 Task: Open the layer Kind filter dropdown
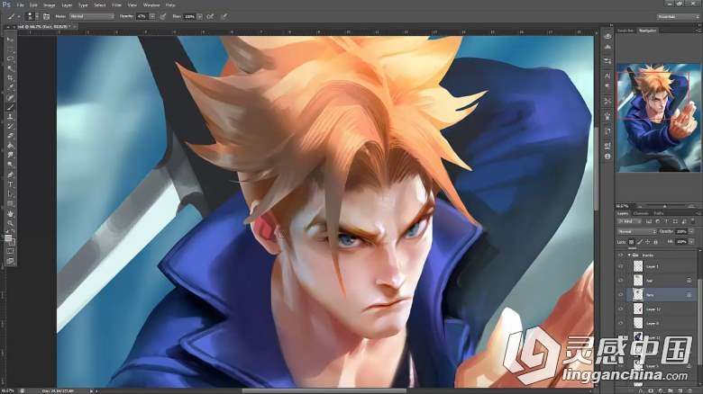click(x=630, y=221)
